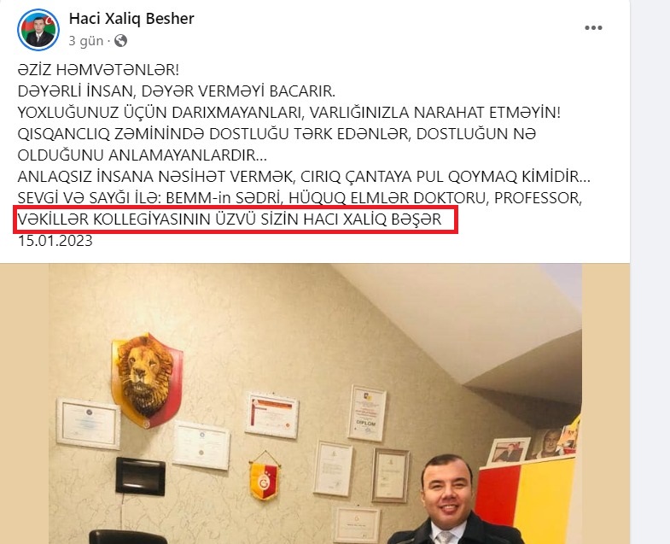Click the 'ƏZİZ HƏMVƏTƏNLƏR!' opening line

point(98,70)
